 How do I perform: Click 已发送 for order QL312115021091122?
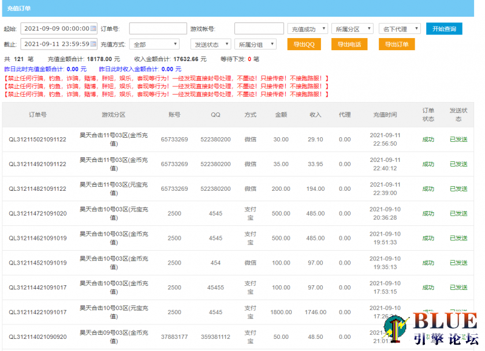tap(458, 139)
